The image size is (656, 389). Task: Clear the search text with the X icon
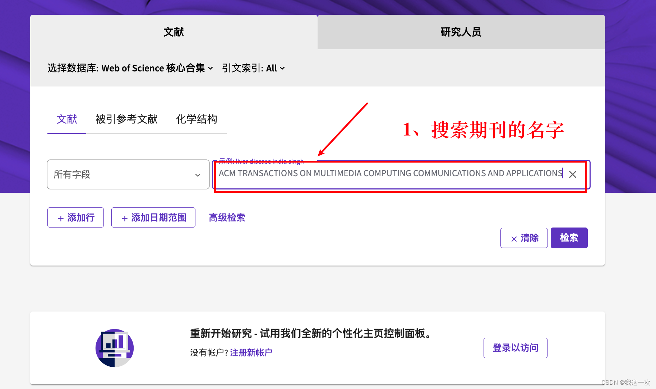pos(573,174)
